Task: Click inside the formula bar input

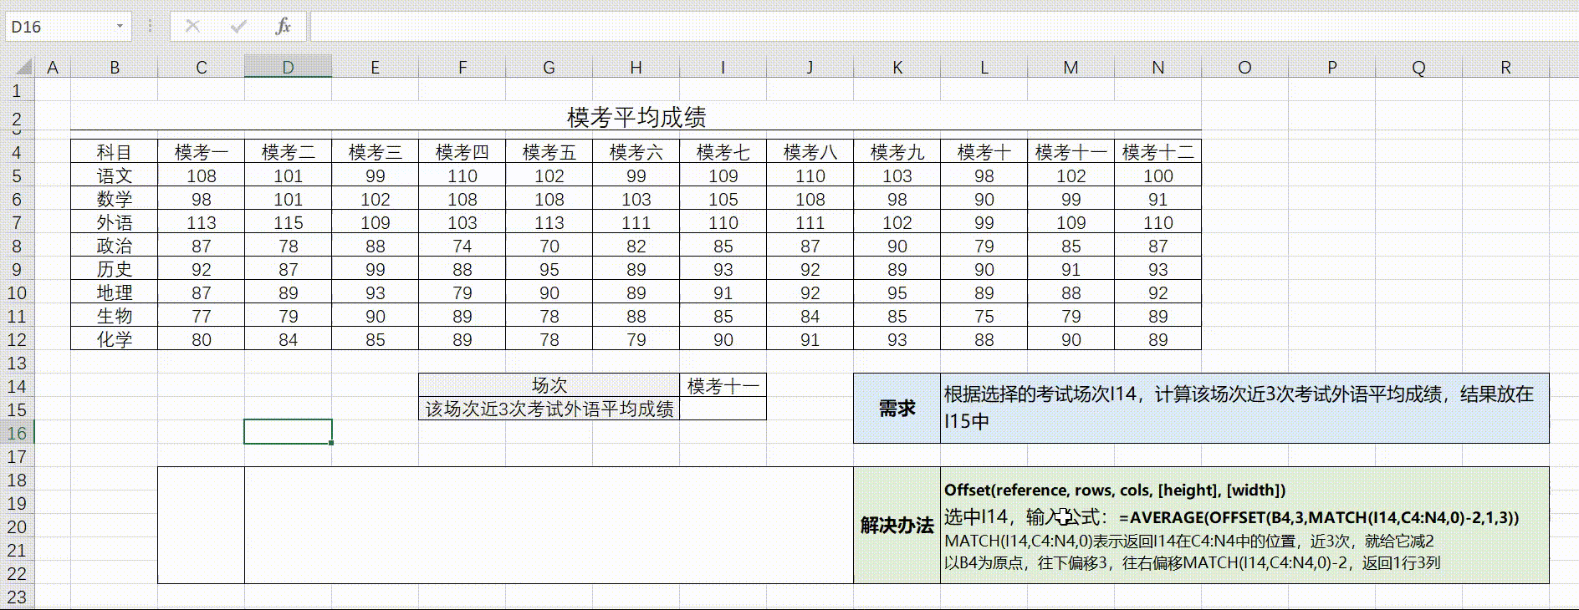Action: 943,27
